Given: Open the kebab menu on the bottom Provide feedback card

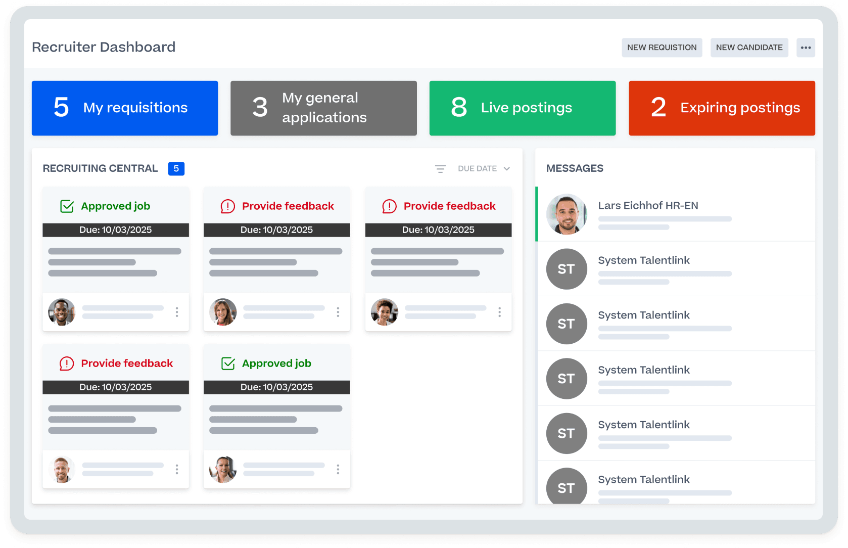Looking at the screenshot, I should (x=177, y=470).
